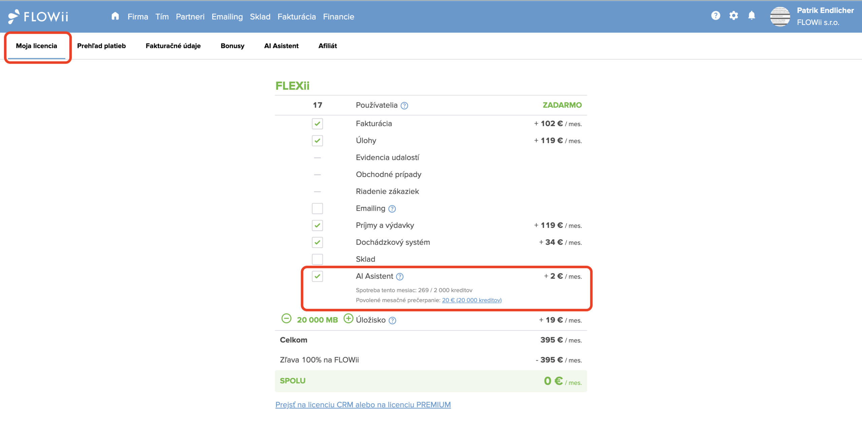Image resolution: width=862 pixels, height=428 pixels.
Task: Click the + 102 € Fakturácia price
Action: [558, 124]
